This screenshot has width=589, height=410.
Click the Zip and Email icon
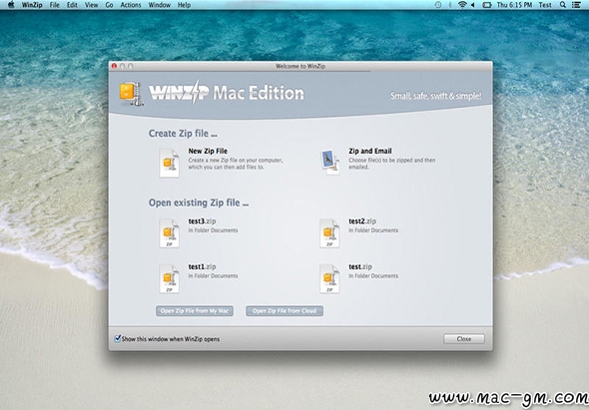coord(329,163)
